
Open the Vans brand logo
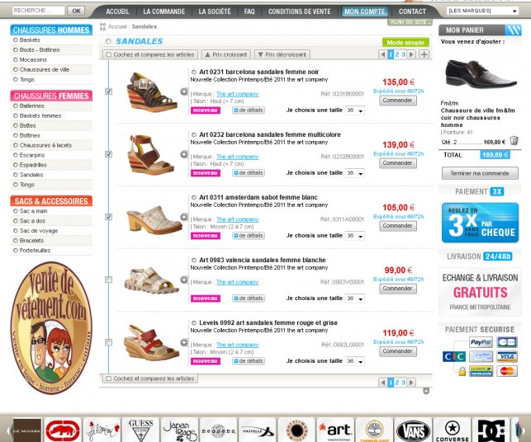click(x=413, y=430)
